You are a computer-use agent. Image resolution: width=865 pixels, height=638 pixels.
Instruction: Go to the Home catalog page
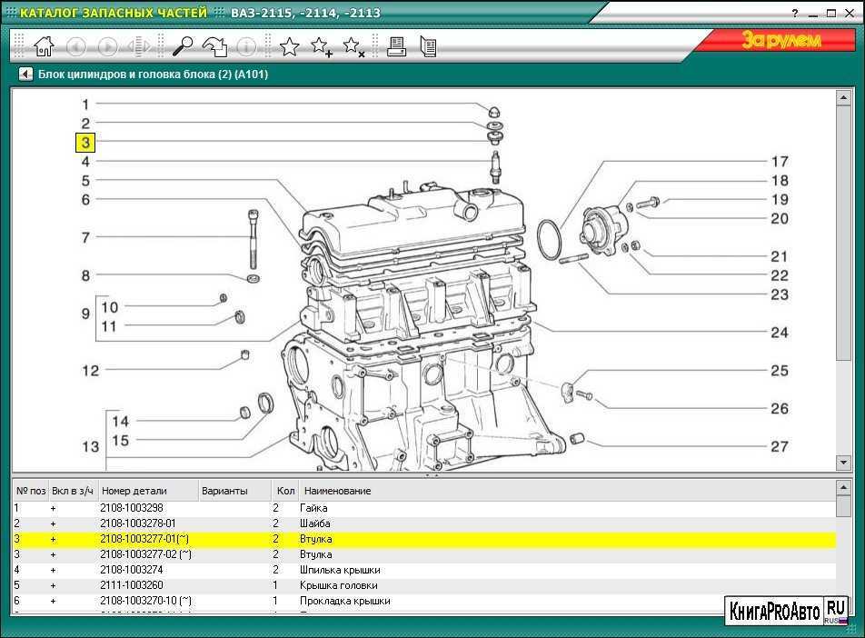tap(45, 46)
